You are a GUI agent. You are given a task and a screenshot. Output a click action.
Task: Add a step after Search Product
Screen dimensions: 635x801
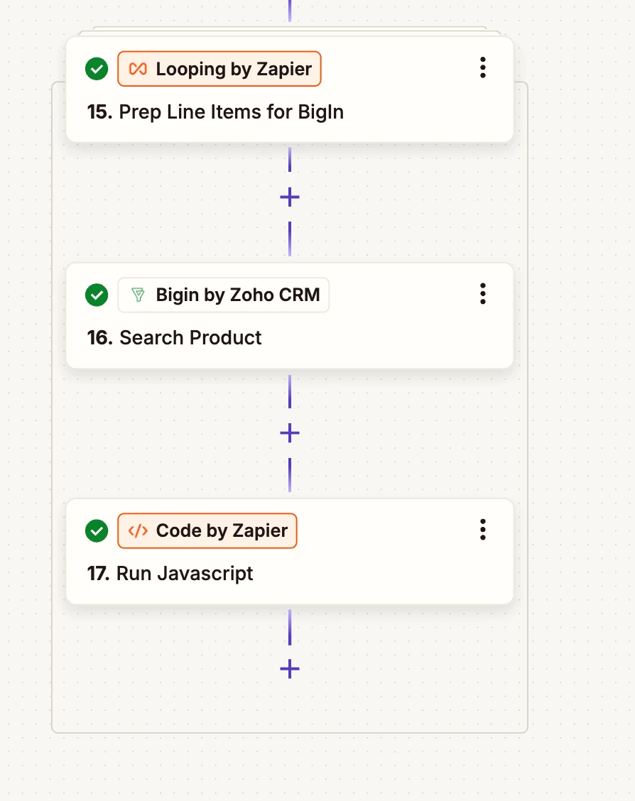[x=290, y=433]
